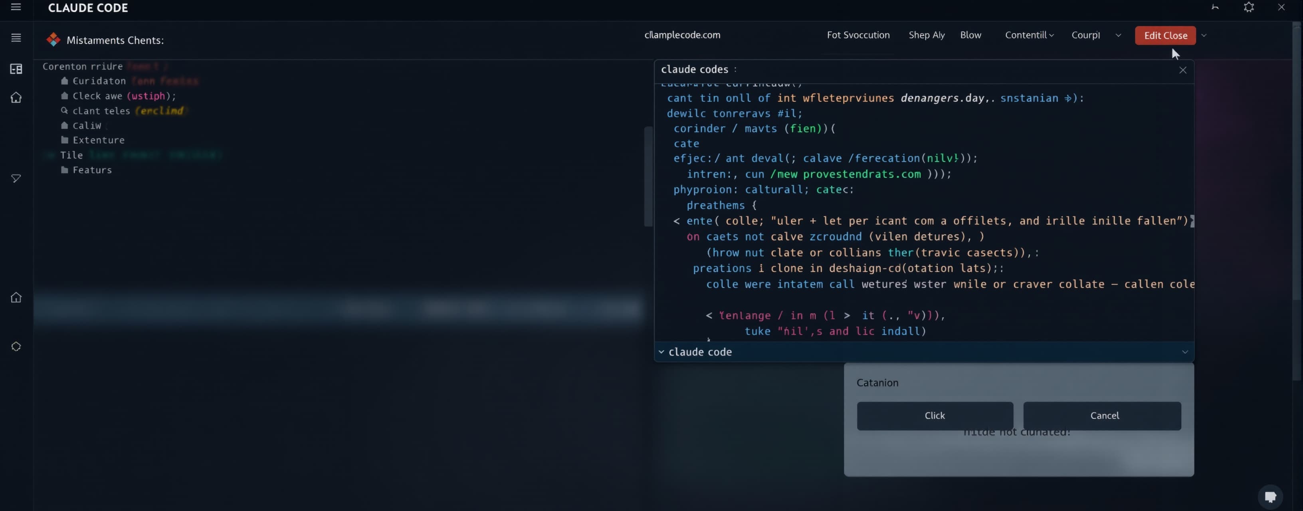
Task: Click the dots beside claude codes title
Action: point(735,69)
